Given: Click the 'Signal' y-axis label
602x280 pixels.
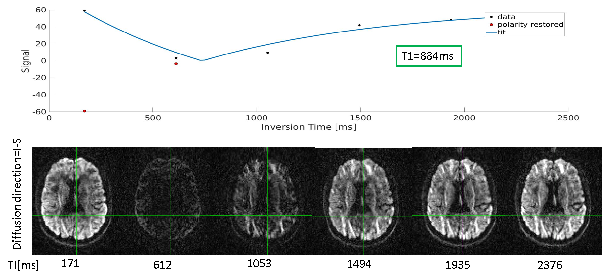Looking at the screenshot, I should (x=25, y=61).
